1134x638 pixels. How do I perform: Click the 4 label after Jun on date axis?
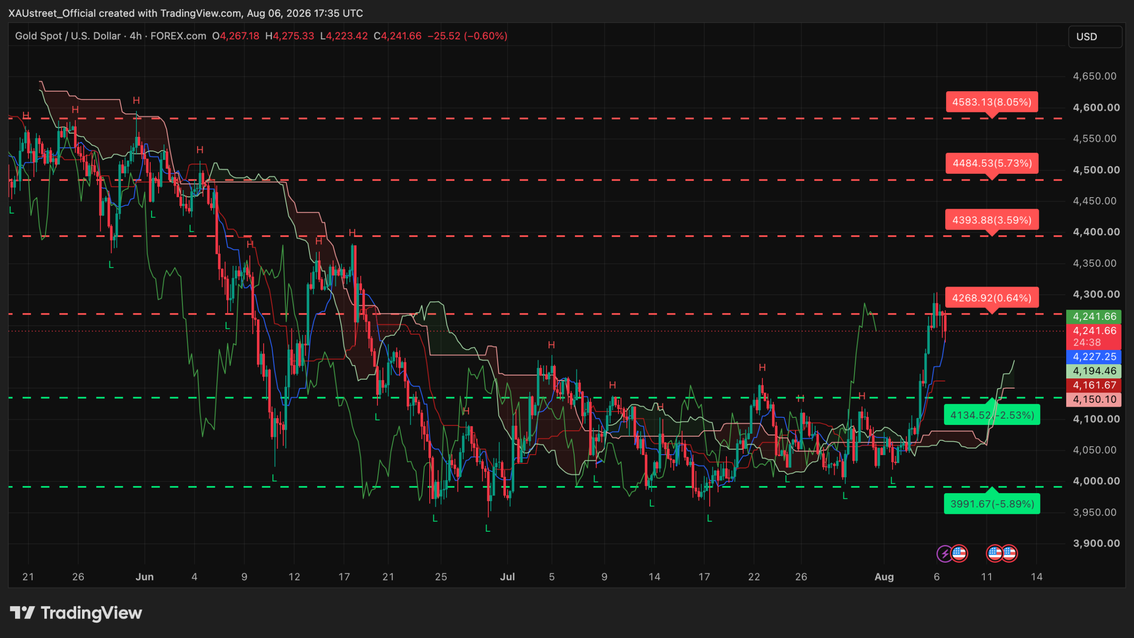pos(194,577)
